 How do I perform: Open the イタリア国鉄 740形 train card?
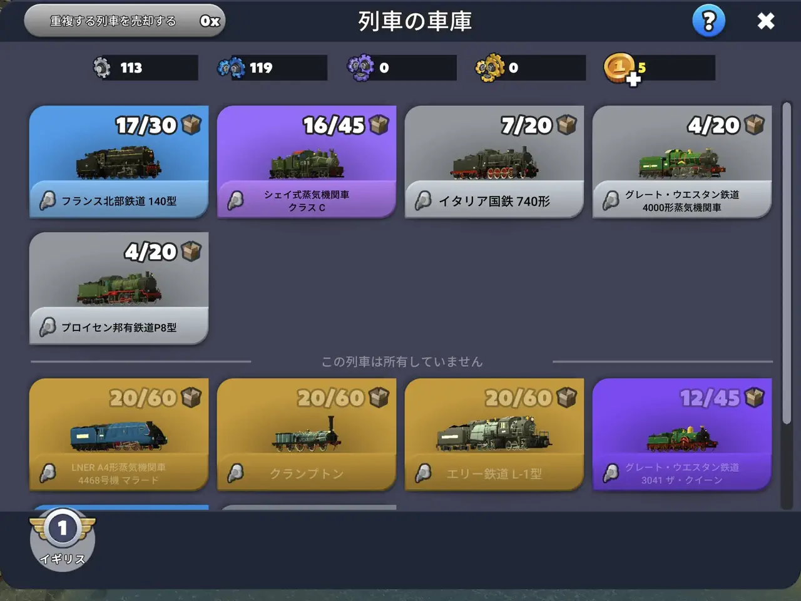point(494,162)
